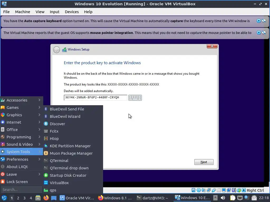Launch KDE Partition Manager
The image size is (270, 202).
coord(73,146)
